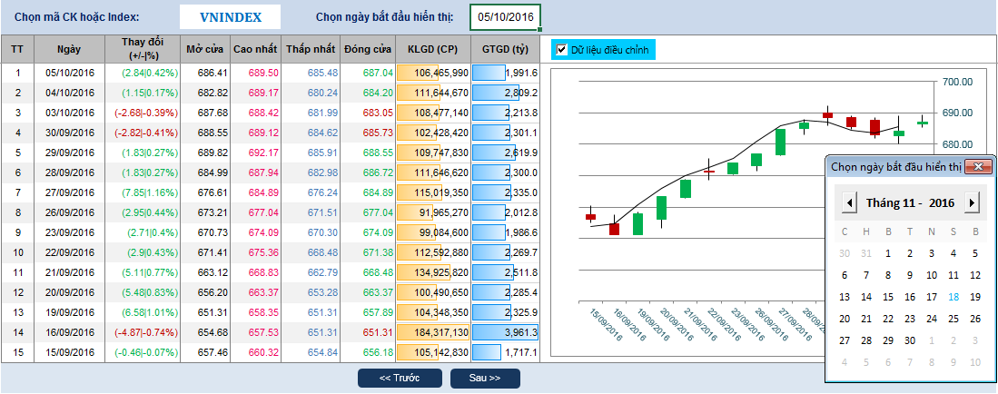Image resolution: width=998 pixels, height=394 pixels.
Task: Click the green candlestick for 20/09/2016
Action: click(x=662, y=208)
